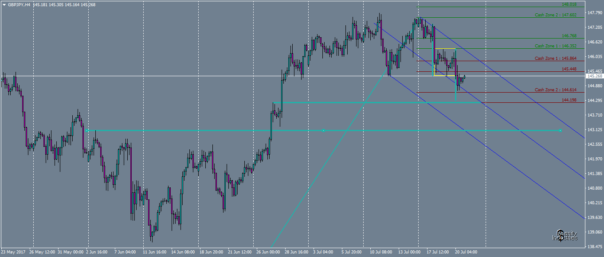Expand the GBPJPY,H4 symbol dropdown arrow
This screenshot has width=604, height=257.
[4, 4]
